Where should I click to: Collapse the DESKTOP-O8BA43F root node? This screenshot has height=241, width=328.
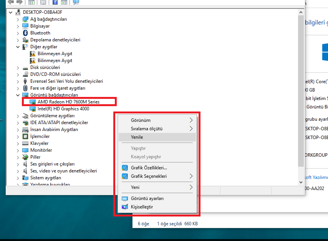[x=10, y=12]
